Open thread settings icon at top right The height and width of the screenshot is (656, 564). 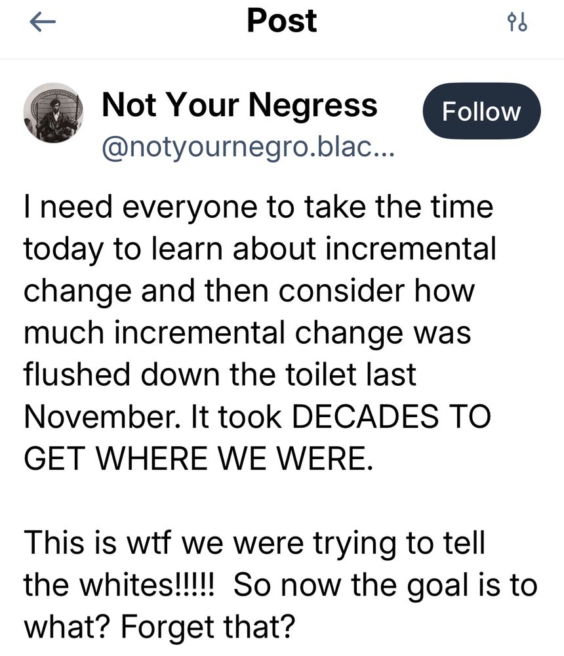point(517,23)
